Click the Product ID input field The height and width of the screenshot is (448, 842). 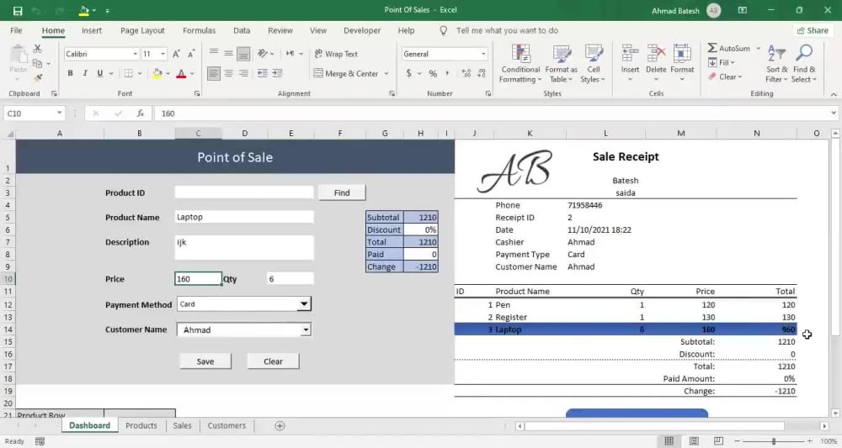click(x=244, y=192)
